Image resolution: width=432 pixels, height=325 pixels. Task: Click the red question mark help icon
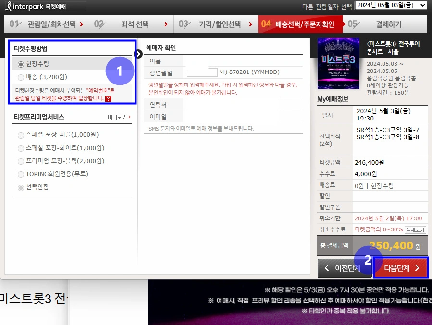(x=108, y=99)
